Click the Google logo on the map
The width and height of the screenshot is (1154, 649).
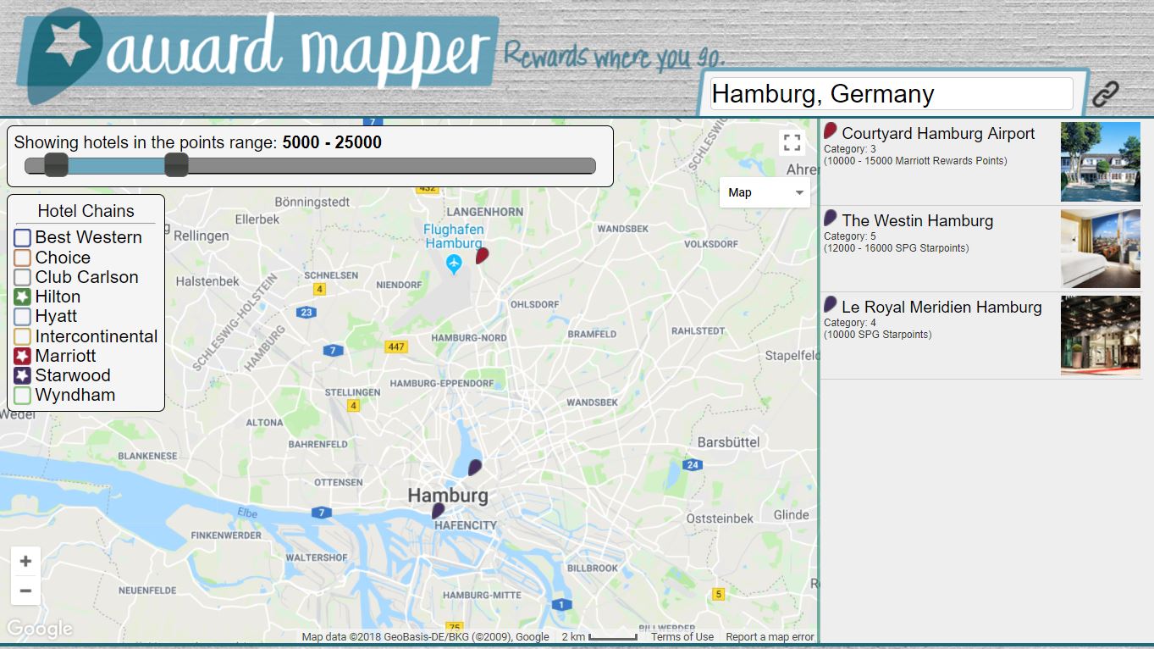tap(39, 629)
